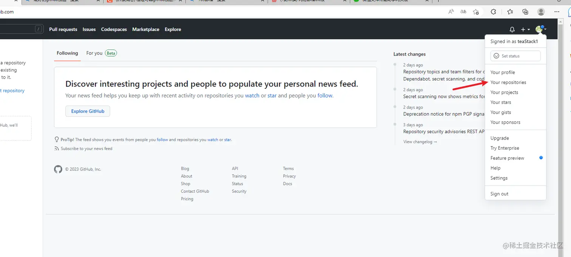
Task: Open the Blog footer link
Action: click(185, 169)
